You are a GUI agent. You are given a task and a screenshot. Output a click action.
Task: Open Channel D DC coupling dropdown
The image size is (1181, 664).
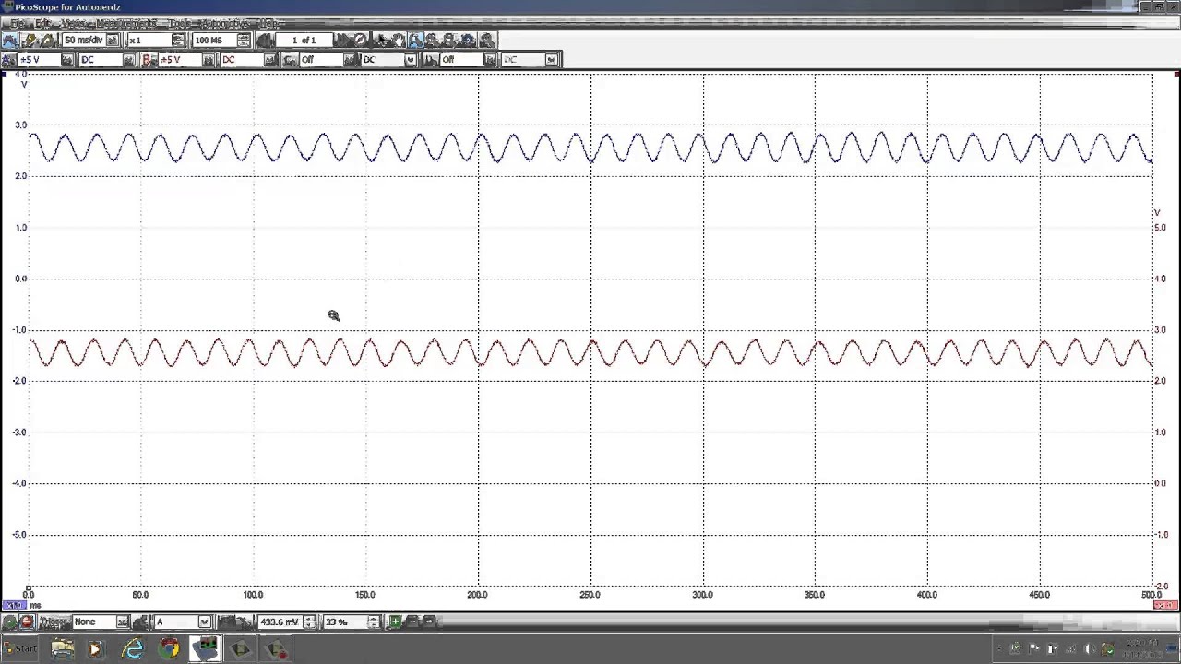point(552,60)
